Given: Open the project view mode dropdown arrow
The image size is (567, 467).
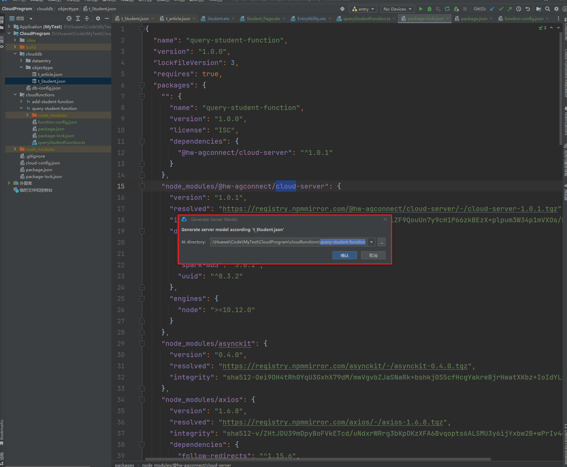Looking at the screenshot, I should tap(31, 19).
